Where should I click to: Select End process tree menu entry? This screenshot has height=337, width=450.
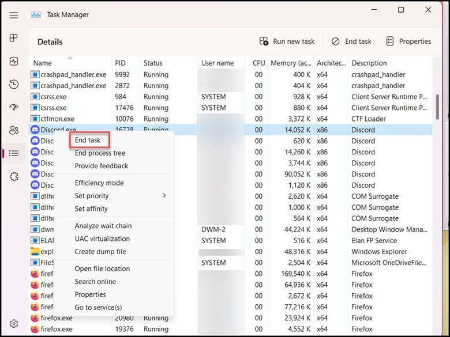click(100, 153)
